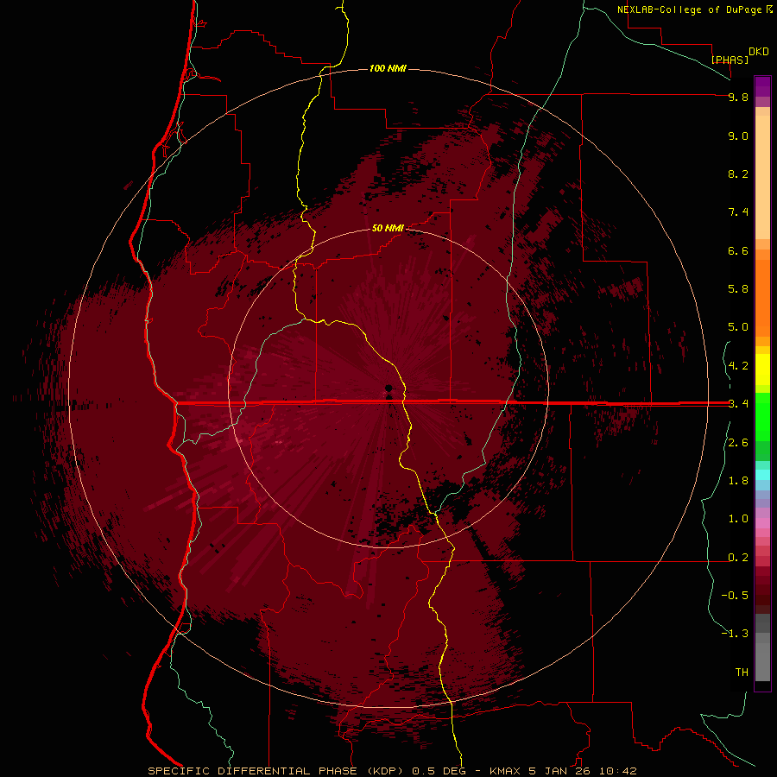Pick the cyan segment of the color bar
This screenshot has width=777, height=777.
(x=762, y=475)
